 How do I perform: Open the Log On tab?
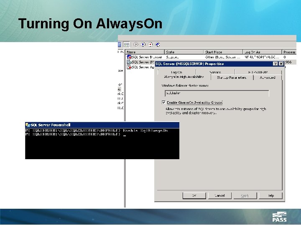pos(176,72)
